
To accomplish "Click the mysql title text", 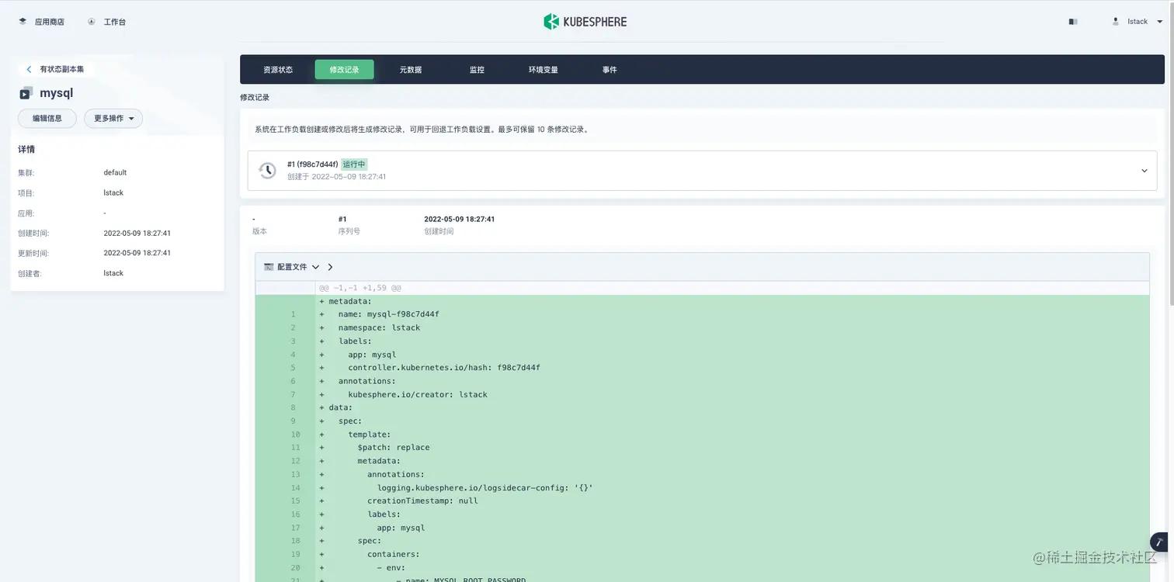I will 57,93.
